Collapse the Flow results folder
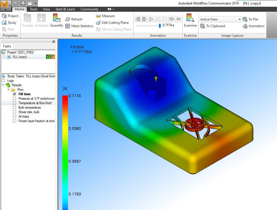277x210 pixels. tap(8, 89)
